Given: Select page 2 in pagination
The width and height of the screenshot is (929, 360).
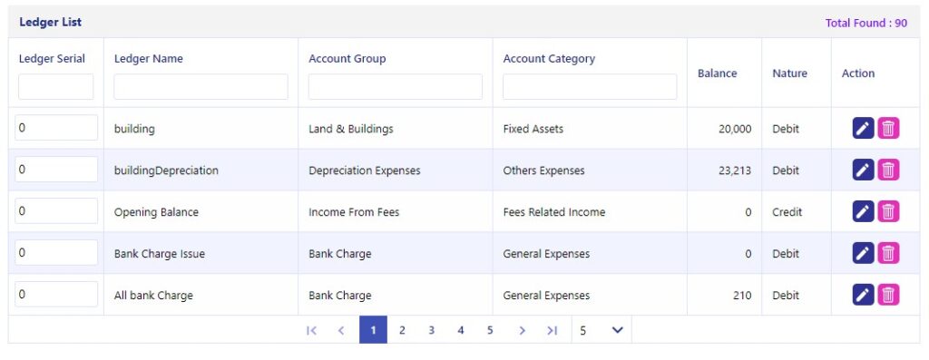Looking at the screenshot, I should point(402,330).
